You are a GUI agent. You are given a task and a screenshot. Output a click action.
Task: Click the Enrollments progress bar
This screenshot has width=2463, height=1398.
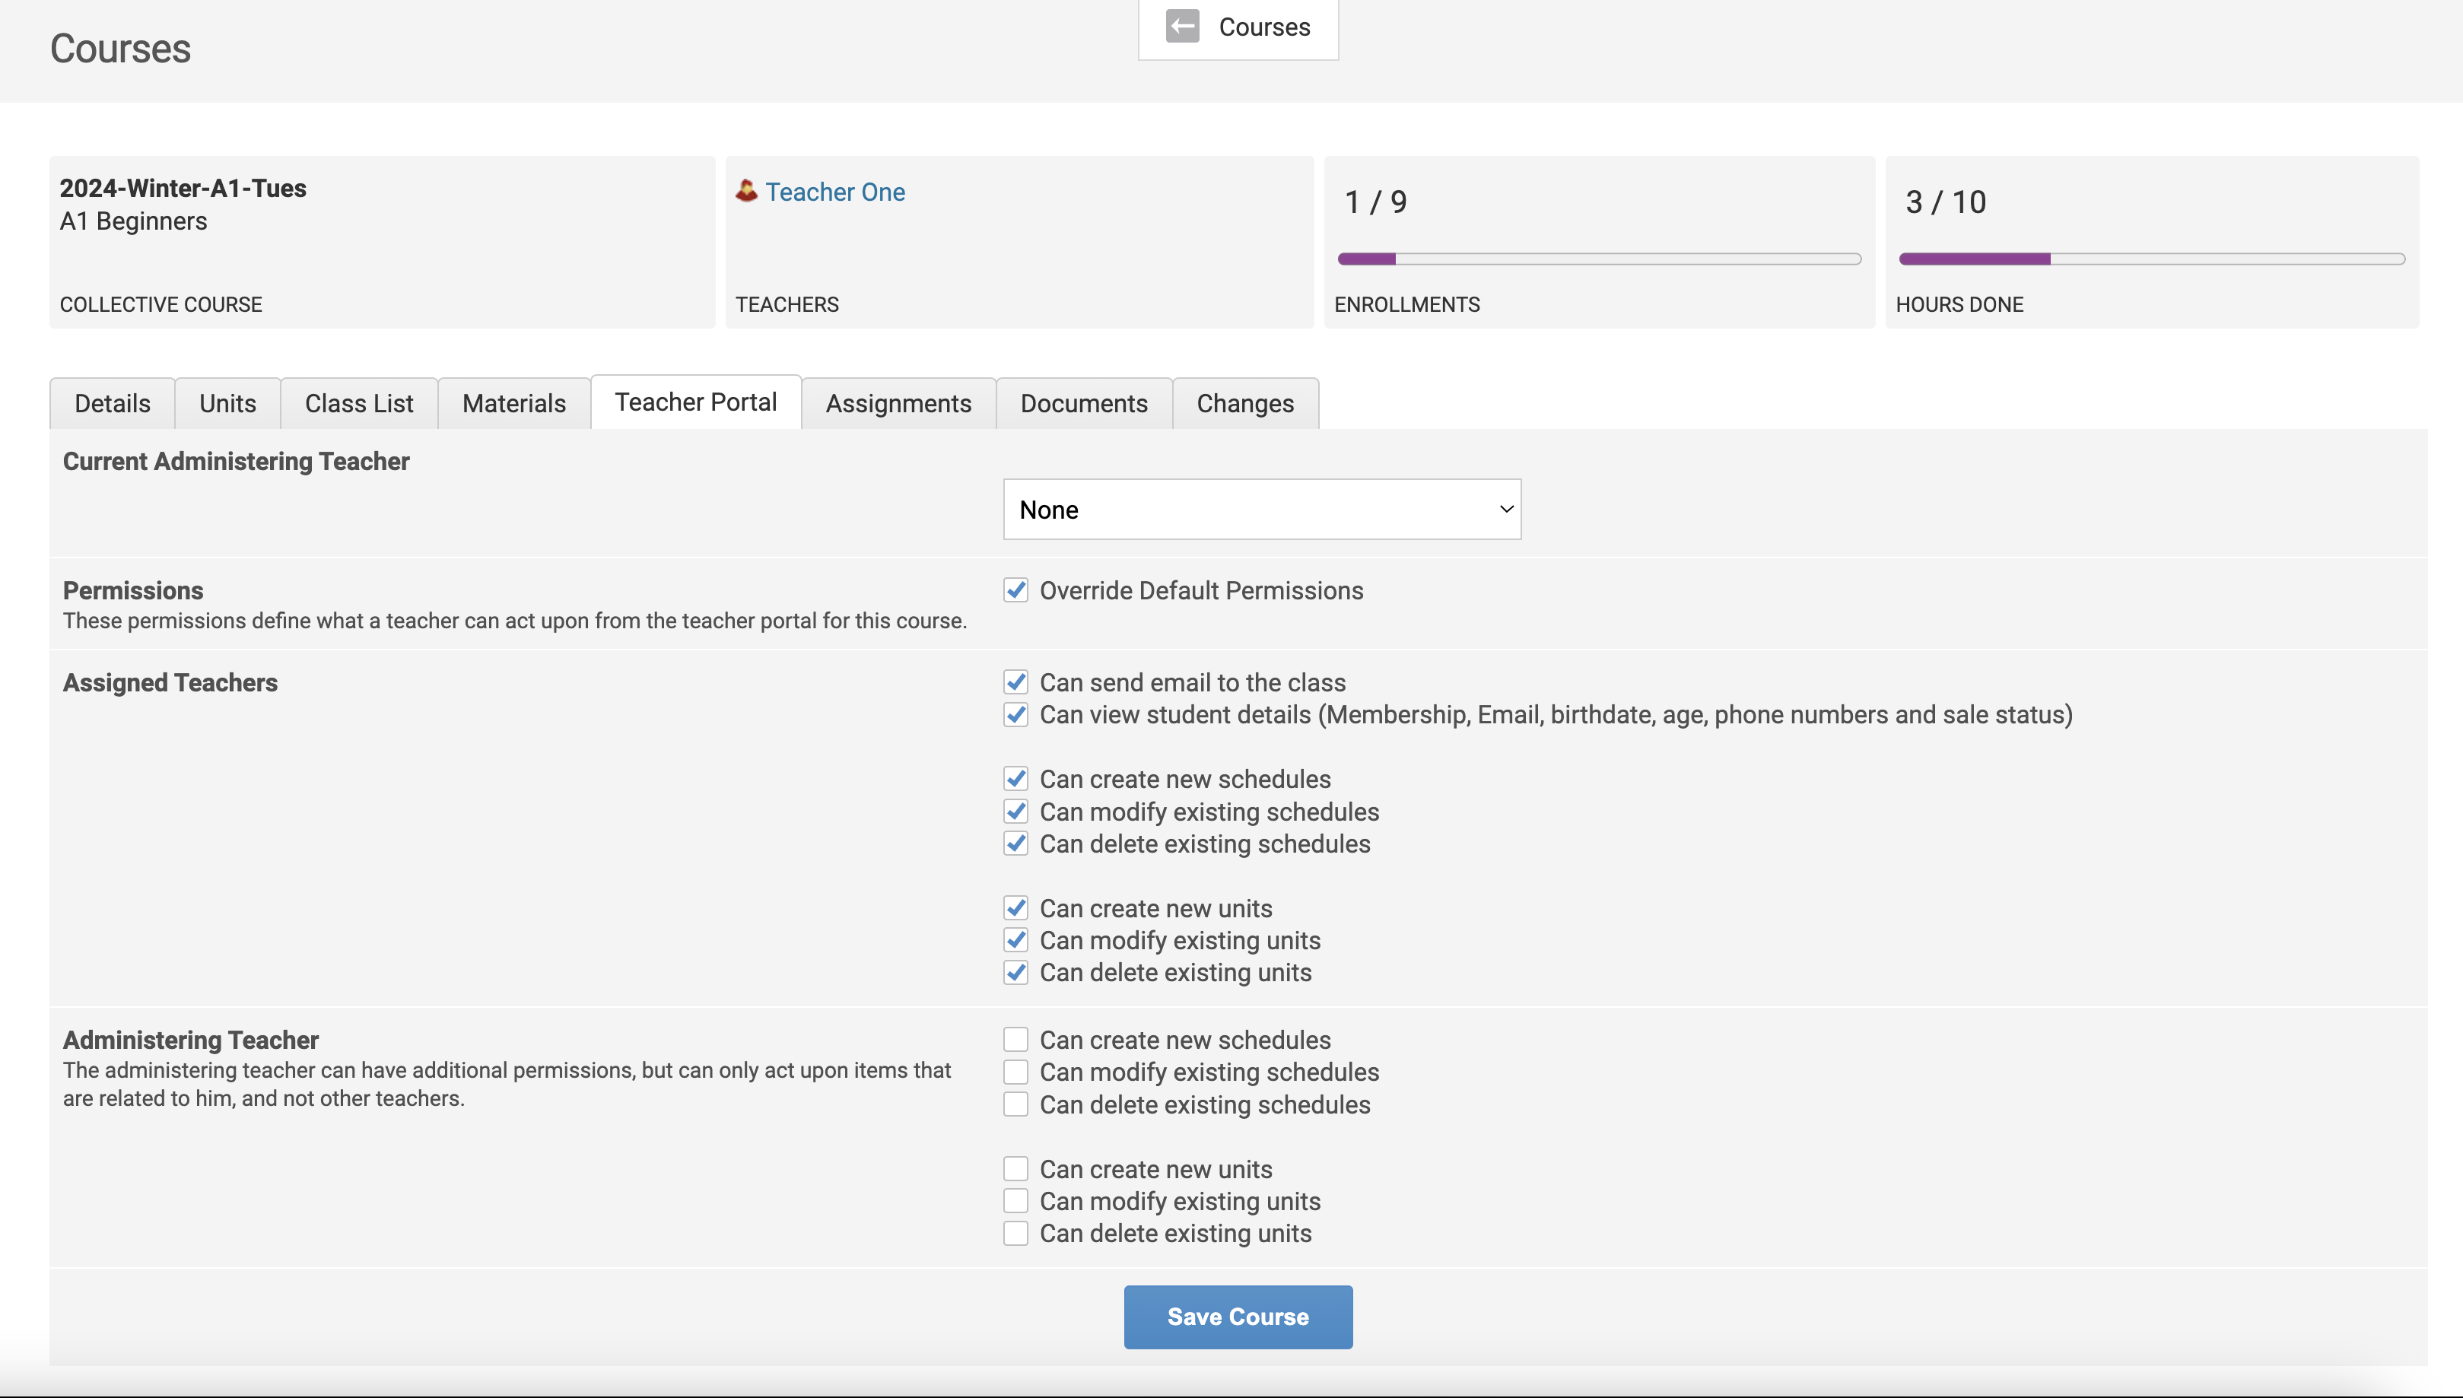(1599, 259)
